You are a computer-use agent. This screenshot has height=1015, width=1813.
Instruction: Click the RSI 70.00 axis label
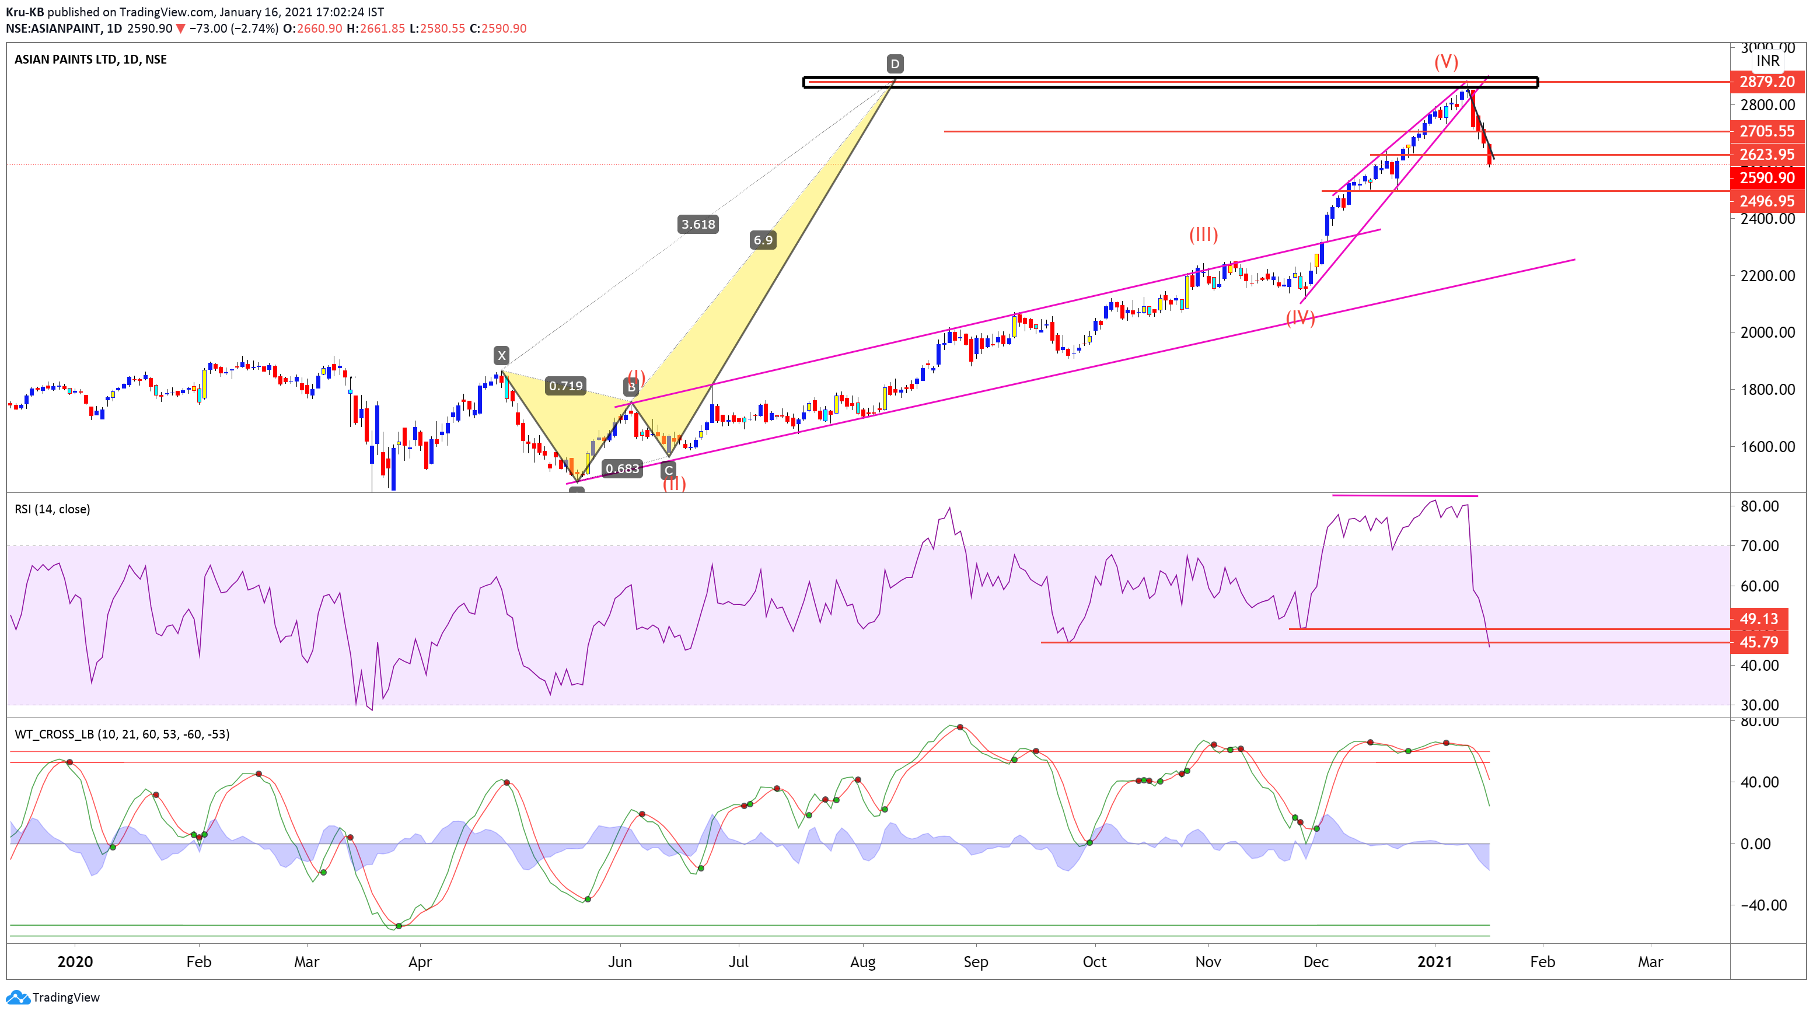(1759, 546)
